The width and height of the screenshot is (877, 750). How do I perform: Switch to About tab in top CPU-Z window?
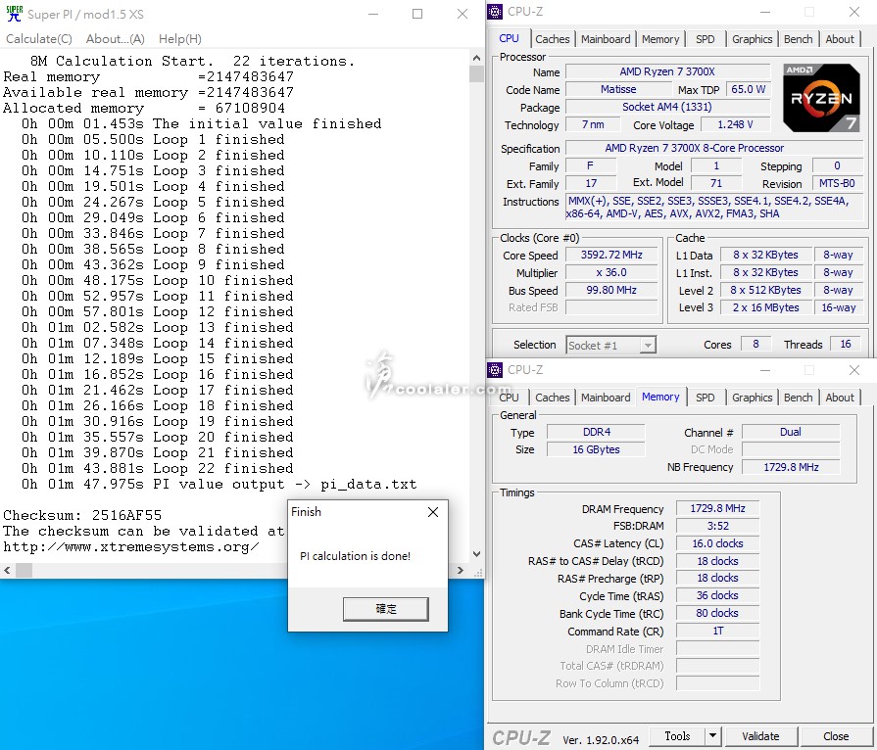click(x=840, y=39)
